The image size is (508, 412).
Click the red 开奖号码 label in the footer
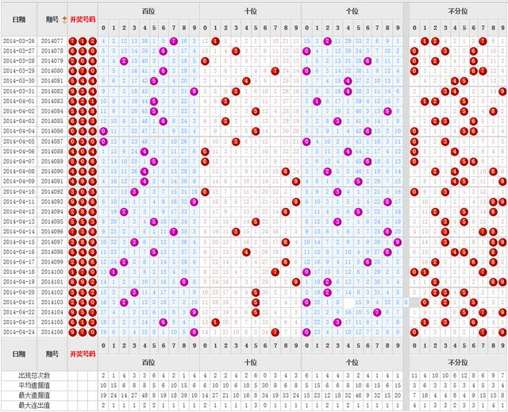point(83,354)
